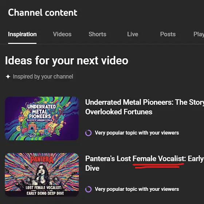Click the Ideas for your next video heading
The image size is (204, 204).
click(67, 60)
